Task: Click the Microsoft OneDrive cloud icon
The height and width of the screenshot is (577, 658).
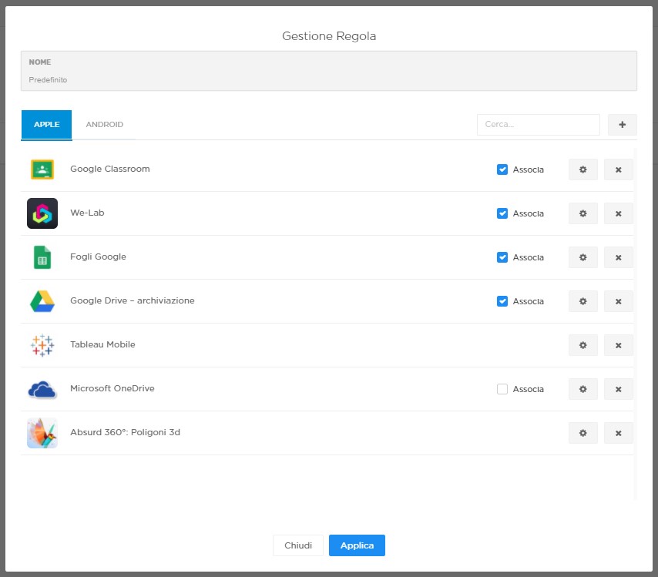Action: 42,390
